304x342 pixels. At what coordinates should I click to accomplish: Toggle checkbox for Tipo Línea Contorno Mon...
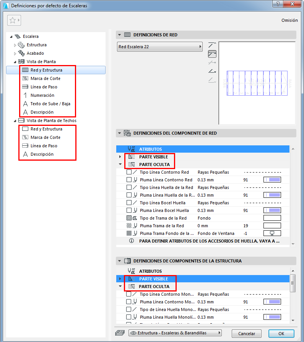pyautogui.click(x=128, y=294)
